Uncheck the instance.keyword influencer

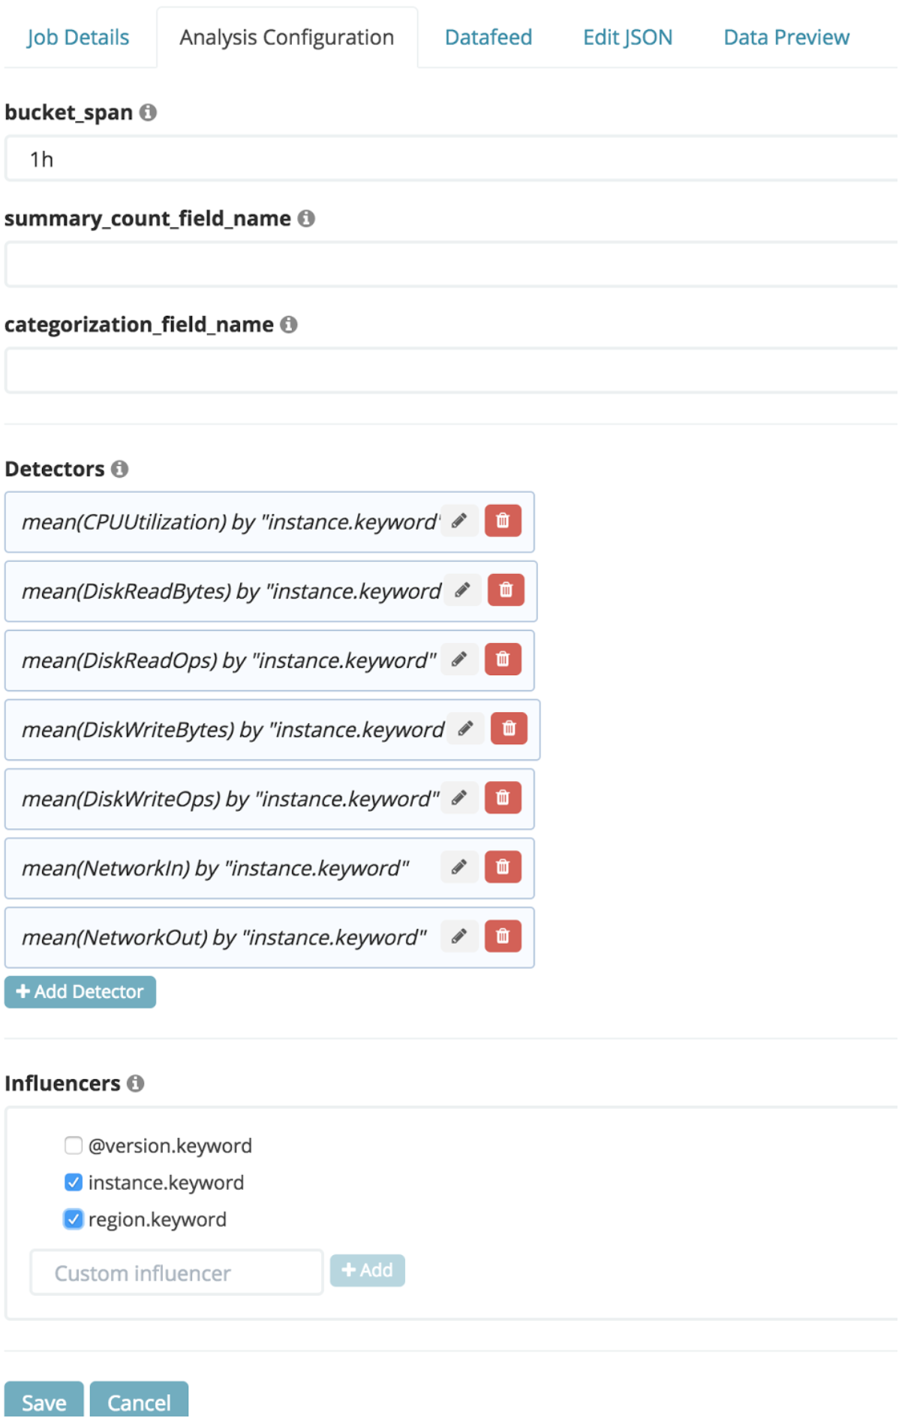click(x=74, y=1183)
